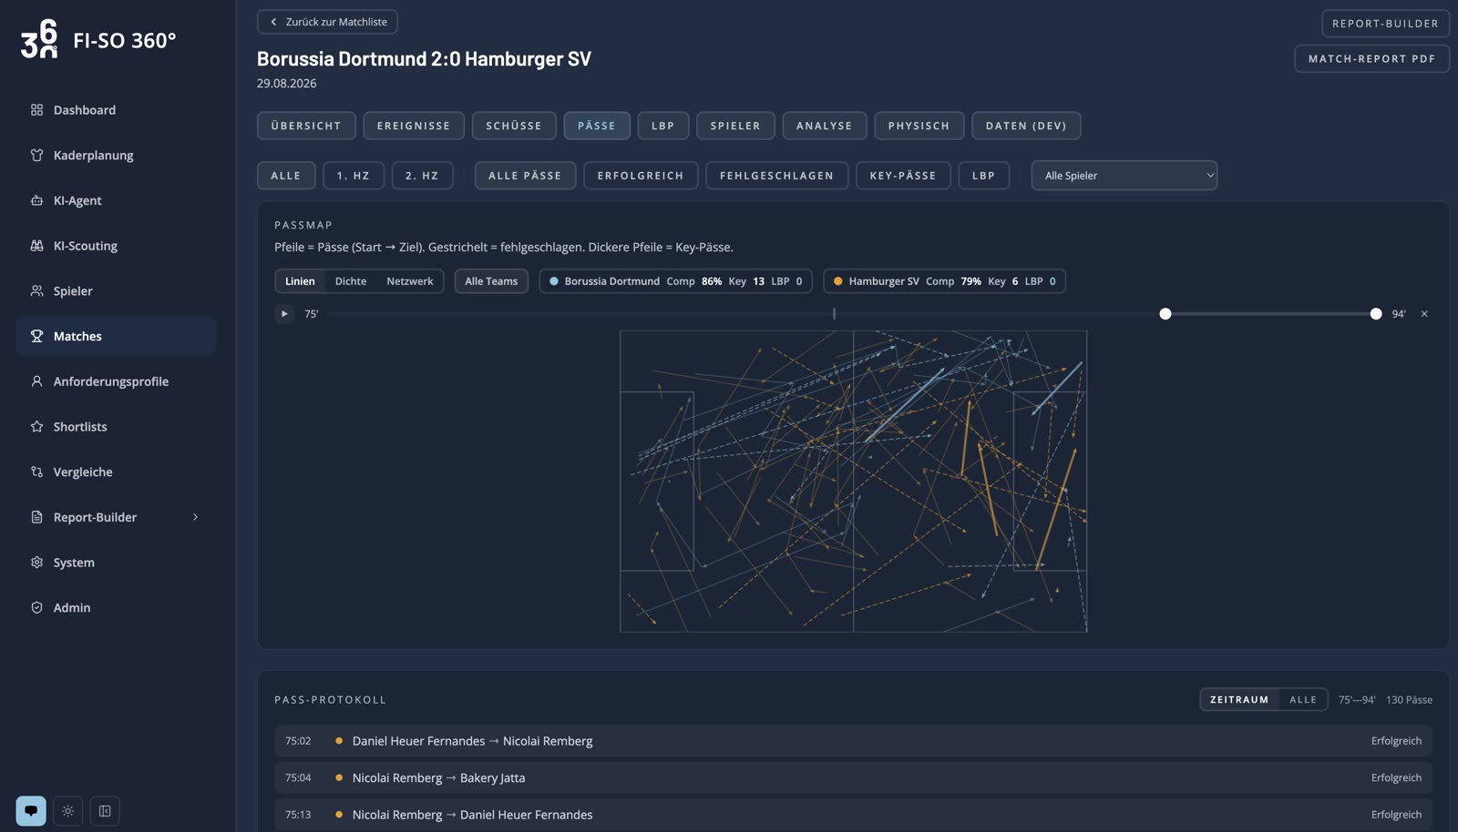This screenshot has width=1458, height=832.
Task: Click the FI-SO 360° logo icon
Action: click(39, 39)
